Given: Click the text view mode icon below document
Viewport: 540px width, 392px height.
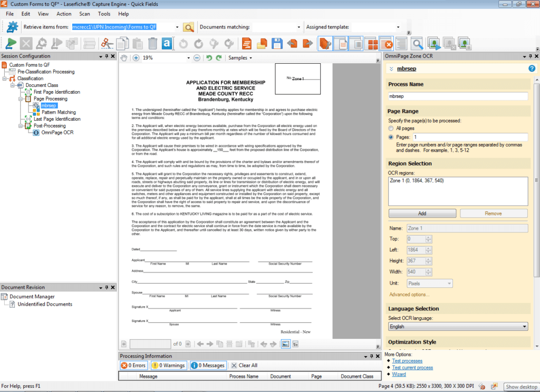Looking at the screenshot, I should click(x=295, y=344).
